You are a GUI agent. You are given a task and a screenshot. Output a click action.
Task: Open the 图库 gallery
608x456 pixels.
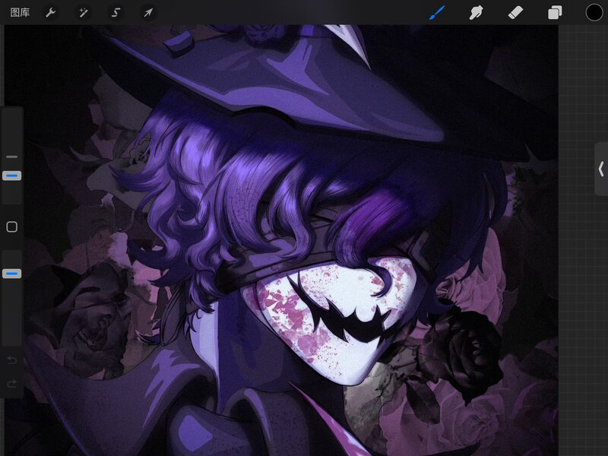click(x=20, y=12)
